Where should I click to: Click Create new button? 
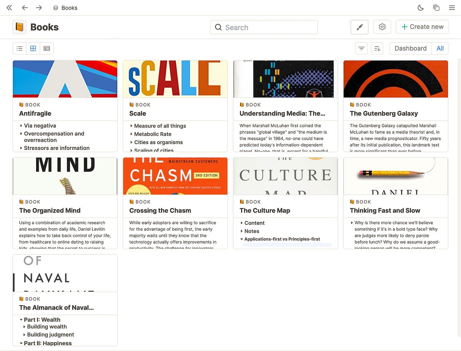pyautogui.click(x=422, y=27)
